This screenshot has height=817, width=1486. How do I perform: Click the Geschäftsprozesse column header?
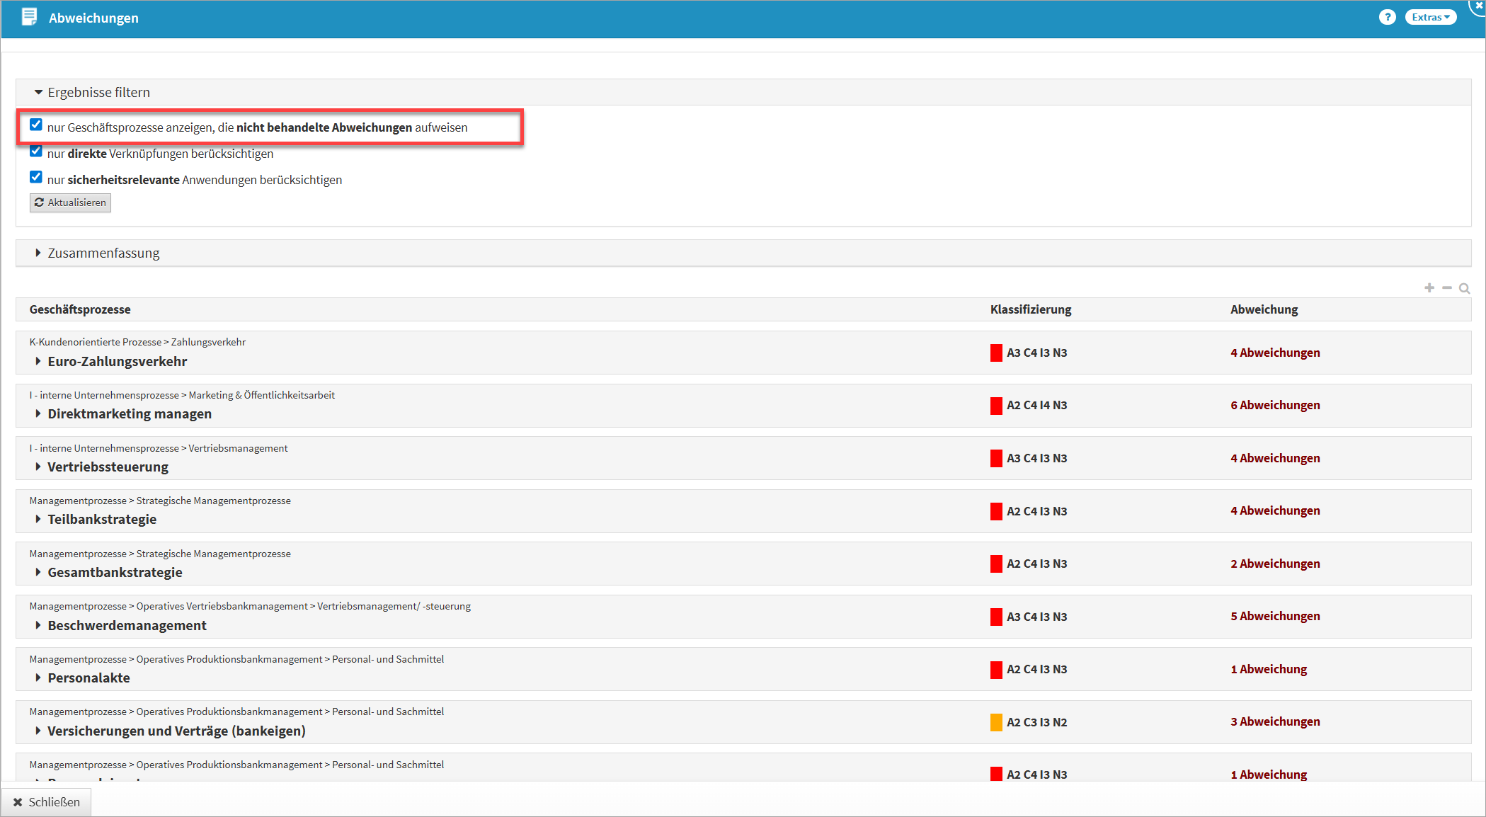click(80, 309)
